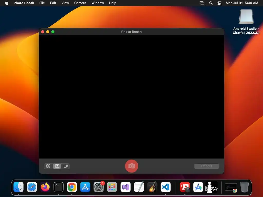
Task: Launch Firefox from the Dock
Action: tap(45, 187)
